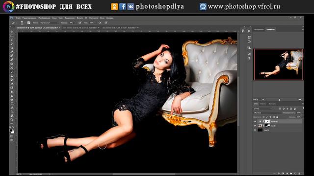Toggle Quick Mask mode
This screenshot has height=176, width=314.
(x=12, y=136)
